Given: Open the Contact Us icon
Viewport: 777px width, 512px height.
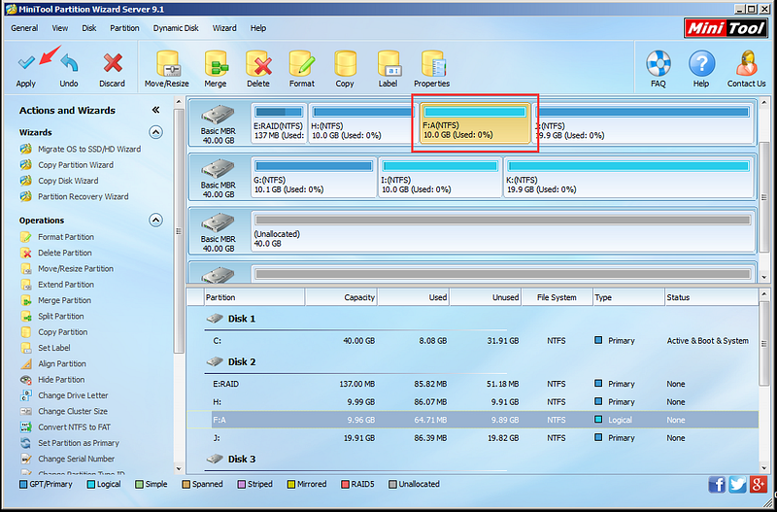Looking at the screenshot, I should point(746,69).
